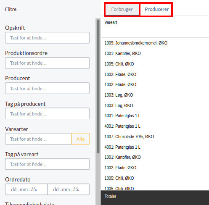
Task: Click the Vareart column header
Action: (x=111, y=22)
